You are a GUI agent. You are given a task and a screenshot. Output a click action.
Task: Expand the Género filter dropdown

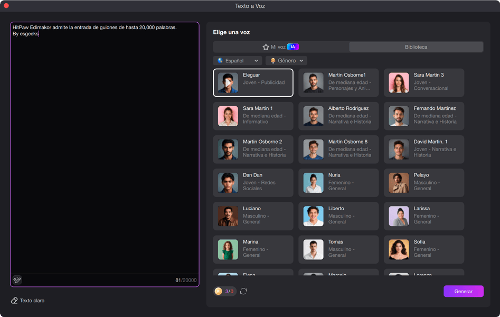[286, 61]
